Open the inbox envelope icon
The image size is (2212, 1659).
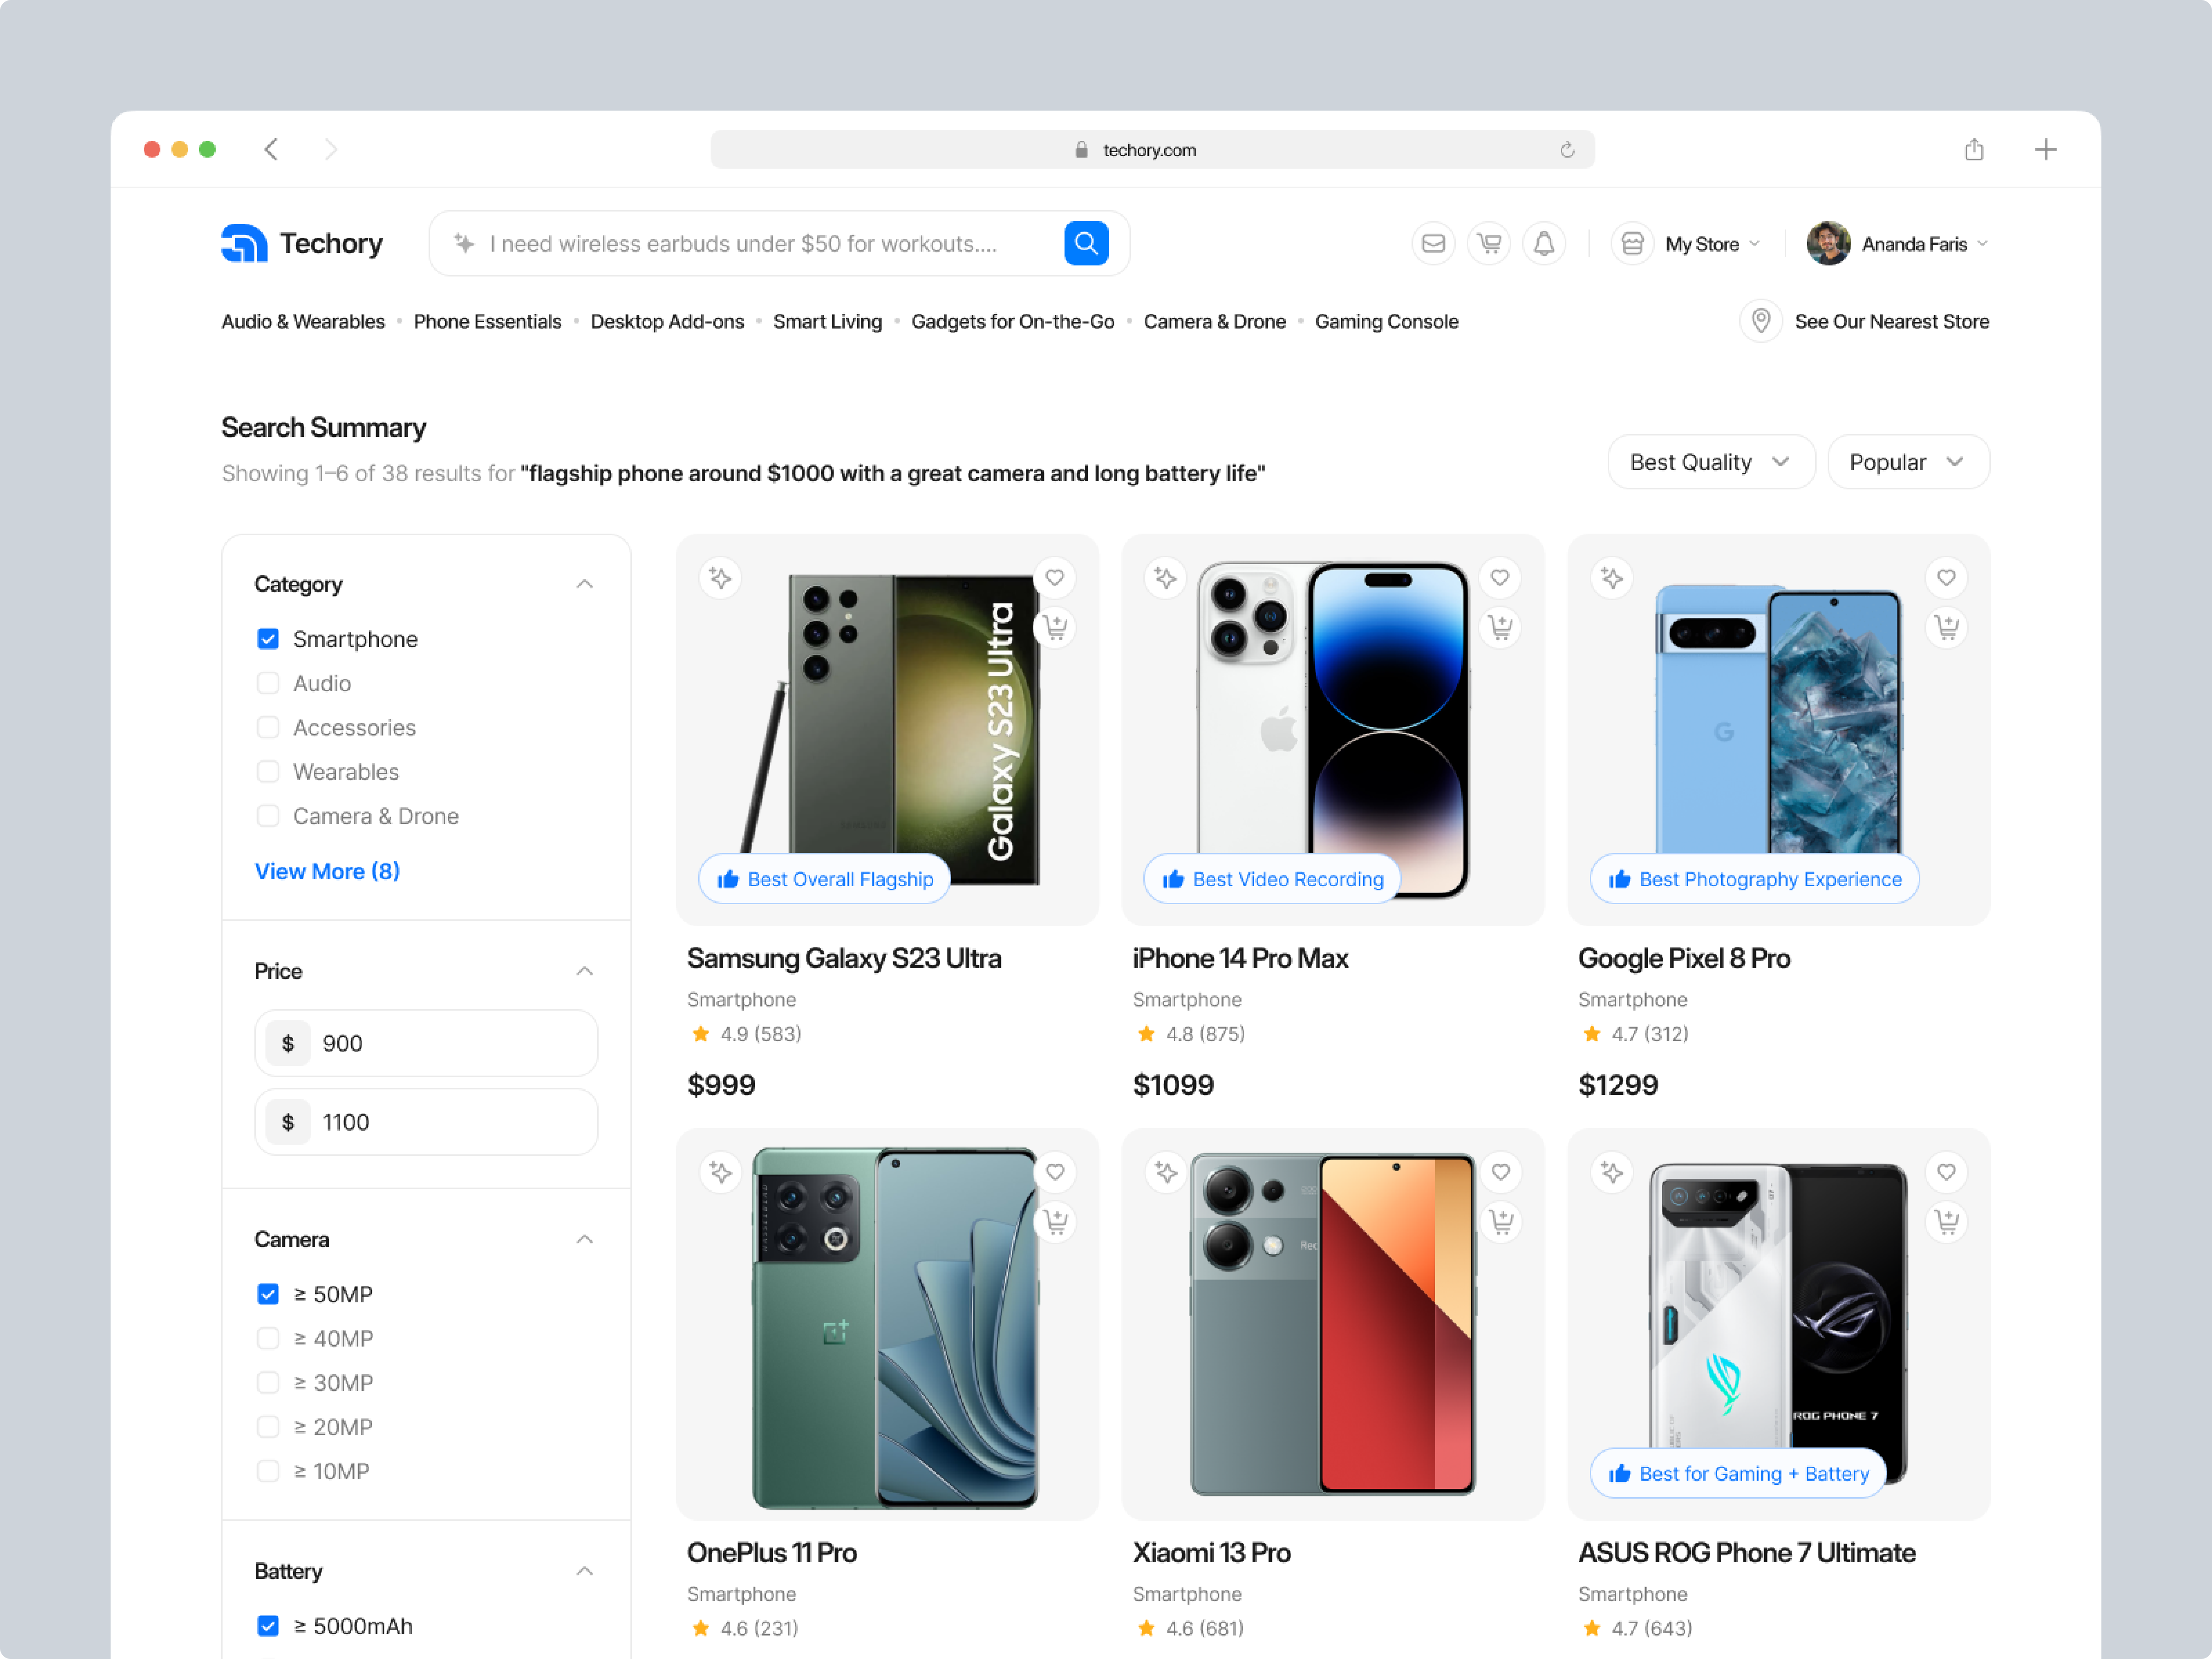[1433, 243]
